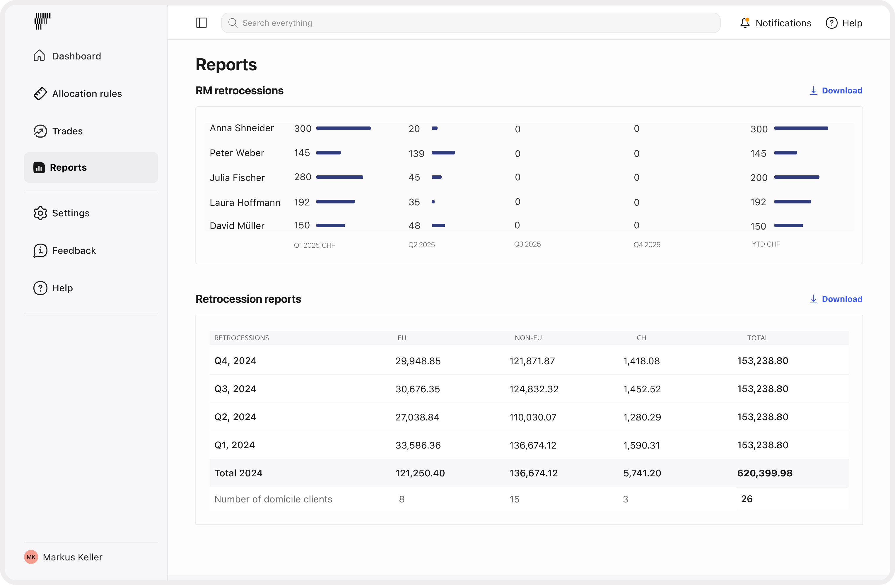This screenshot has height=585, width=895.
Task: Select the Q4, 2024 table row
Action: coord(235,360)
